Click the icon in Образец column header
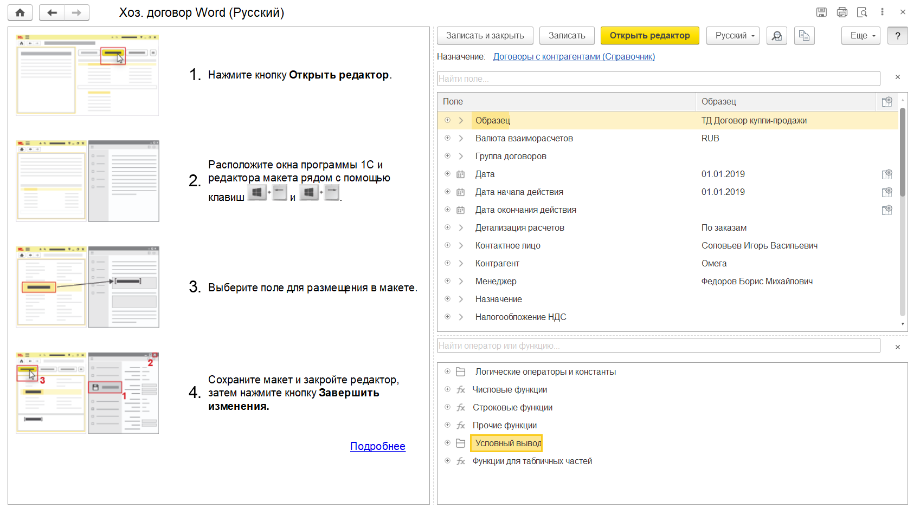 coord(887,102)
